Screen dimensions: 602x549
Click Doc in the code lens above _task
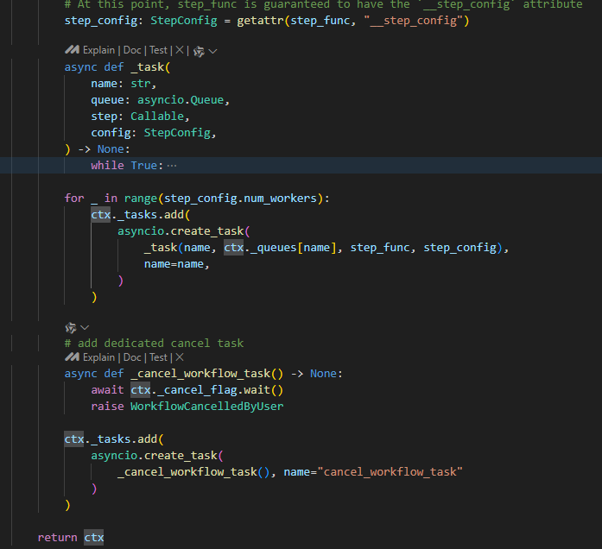pos(132,50)
